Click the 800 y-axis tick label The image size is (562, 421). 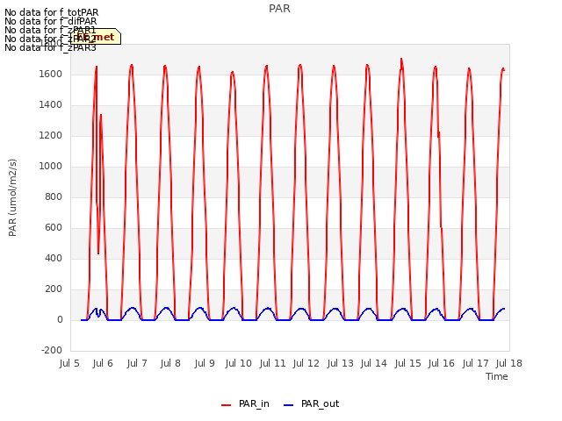coord(54,197)
